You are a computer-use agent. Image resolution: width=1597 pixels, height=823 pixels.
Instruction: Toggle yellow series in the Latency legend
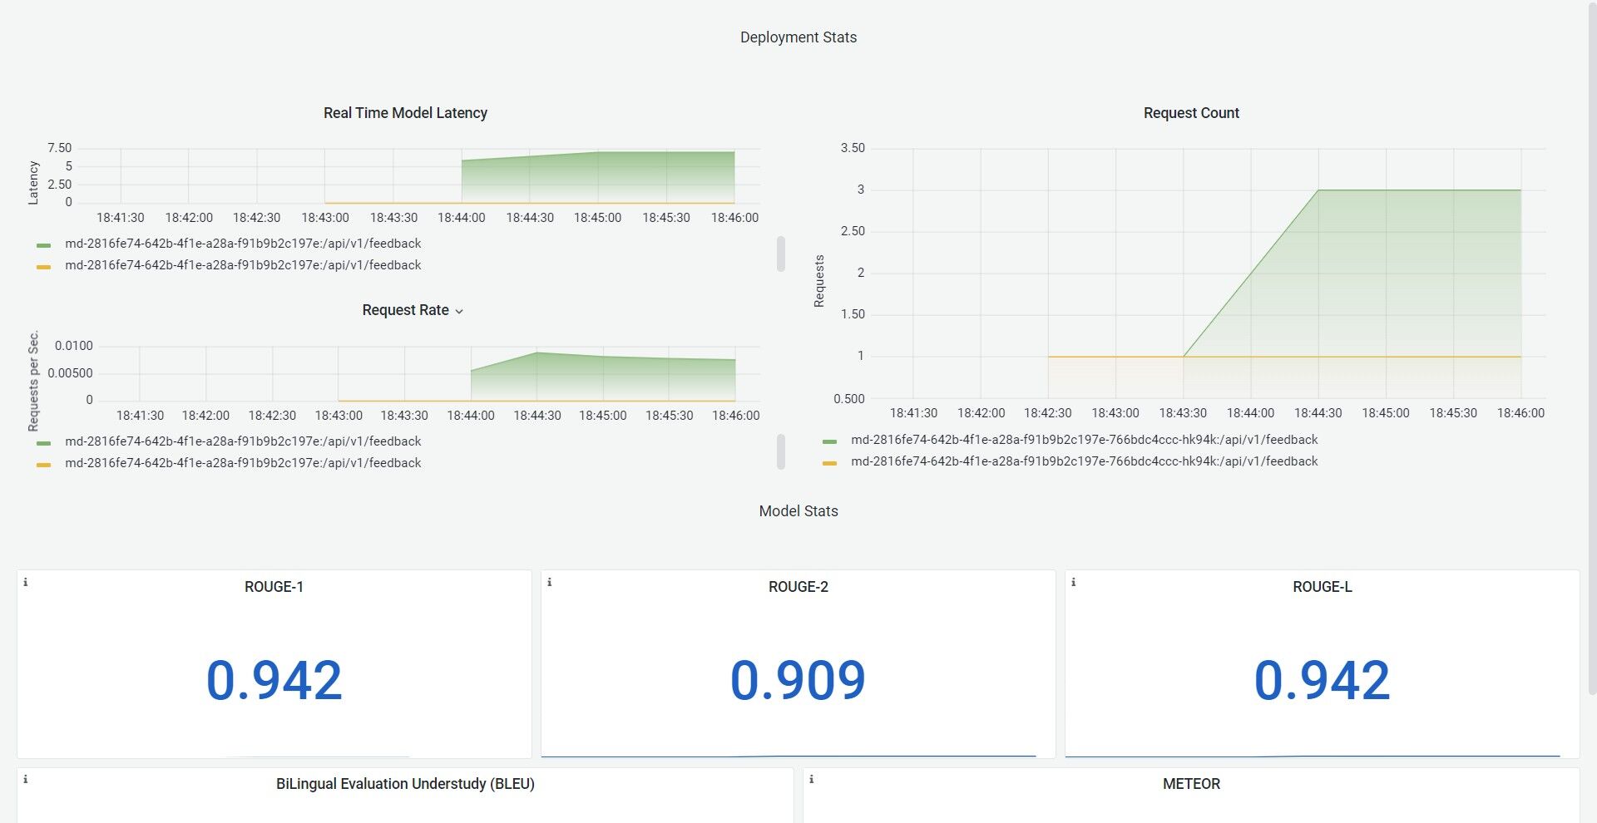[243, 265]
